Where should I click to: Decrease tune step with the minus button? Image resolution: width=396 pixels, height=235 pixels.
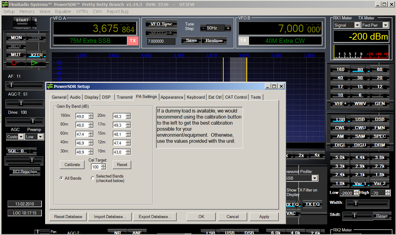pos(203,28)
